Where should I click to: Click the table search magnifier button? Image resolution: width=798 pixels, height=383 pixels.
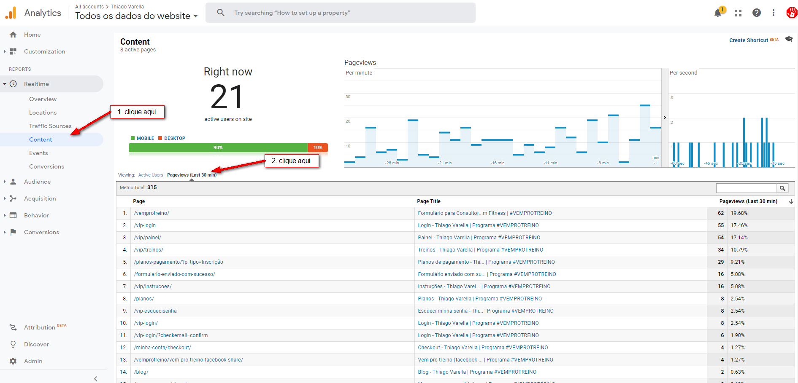pyautogui.click(x=782, y=188)
